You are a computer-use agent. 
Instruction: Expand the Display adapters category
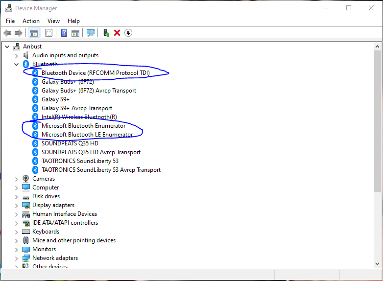pyautogui.click(x=16, y=206)
